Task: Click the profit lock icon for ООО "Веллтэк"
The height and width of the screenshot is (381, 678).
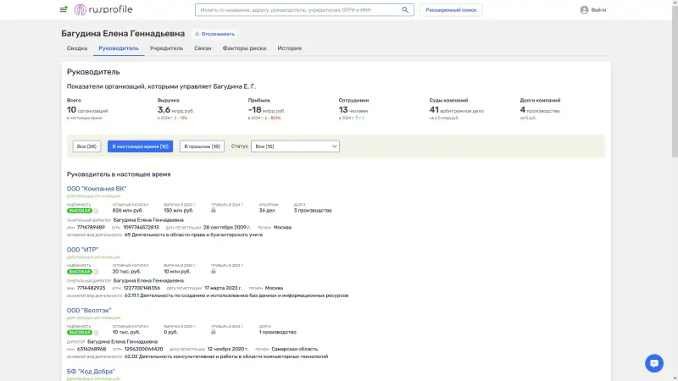Action: tap(214, 332)
